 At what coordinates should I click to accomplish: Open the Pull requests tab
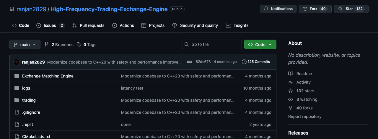[88, 25]
